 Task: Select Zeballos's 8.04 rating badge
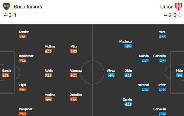coord(74,99)
